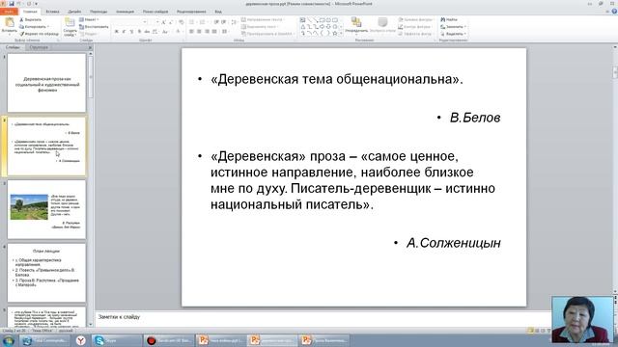This screenshot has height=347, width=618.
Task: Open Yandex browser from taskbar
Action: click(x=81, y=340)
